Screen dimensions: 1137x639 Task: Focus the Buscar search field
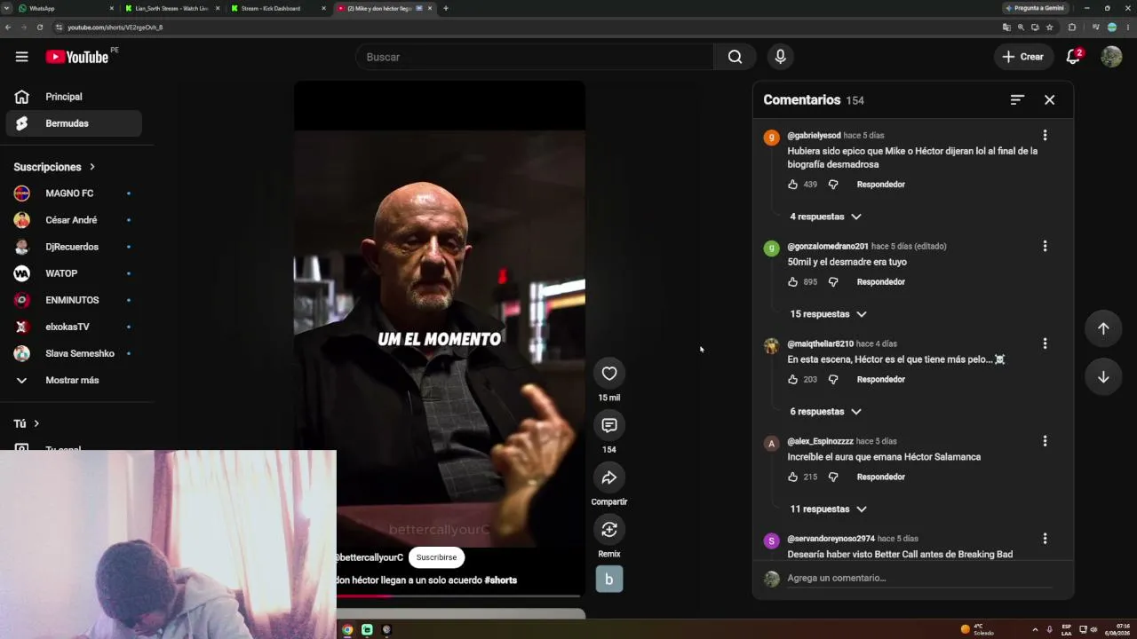(534, 57)
